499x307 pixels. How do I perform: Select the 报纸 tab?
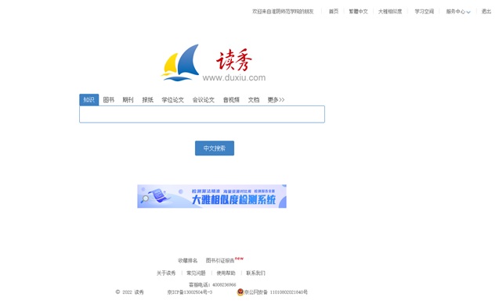[x=147, y=100]
